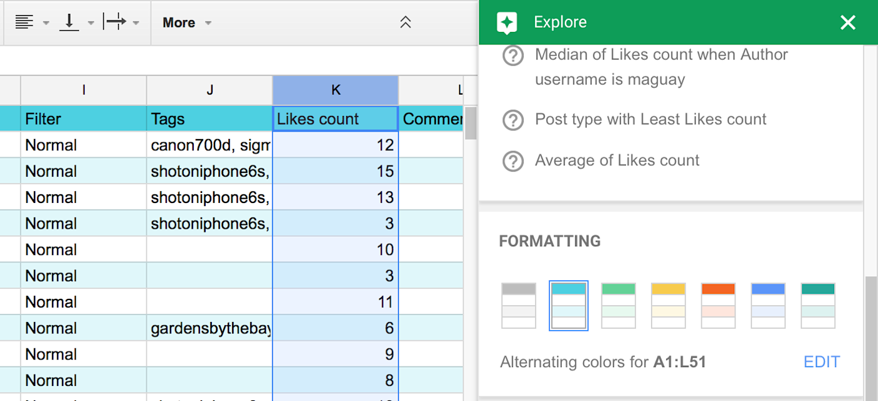Click the Likes count cell with 11

336,302
